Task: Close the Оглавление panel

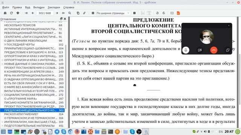Action: 65,19
